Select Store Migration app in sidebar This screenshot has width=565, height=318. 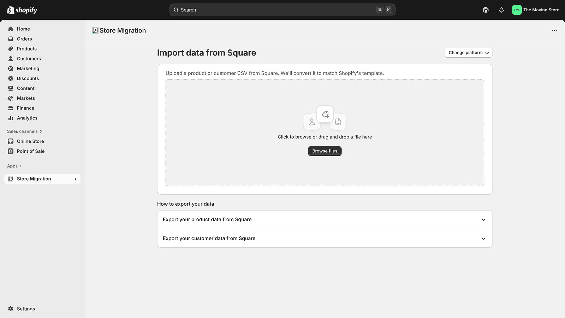tap(42, 179)
